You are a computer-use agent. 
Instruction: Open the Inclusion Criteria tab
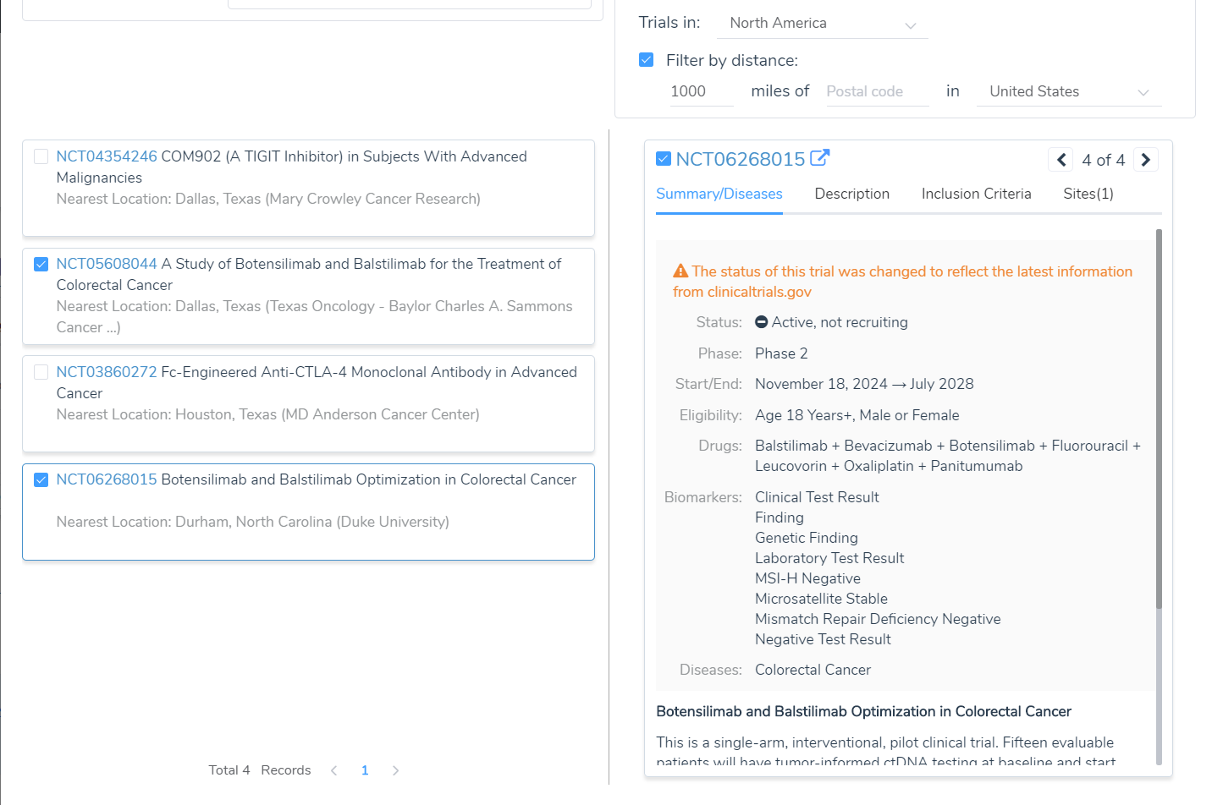(x=976, y=194)
